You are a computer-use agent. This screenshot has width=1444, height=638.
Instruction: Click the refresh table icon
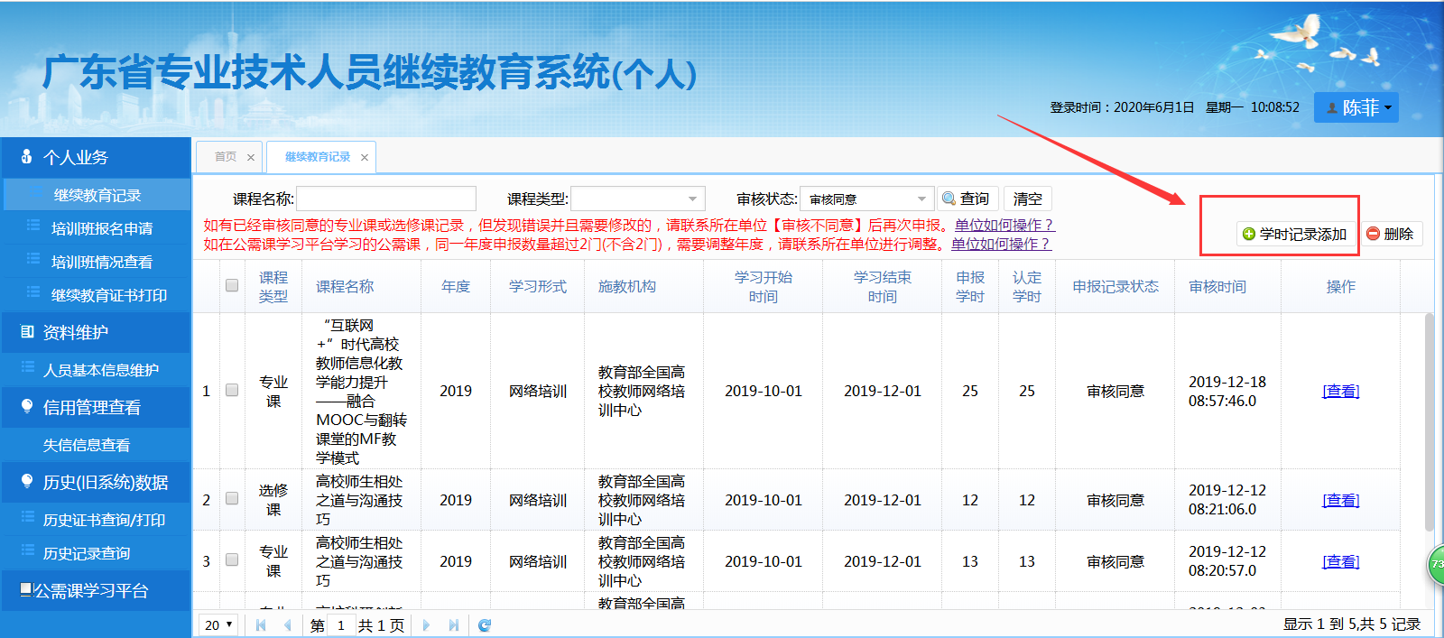click(x=484, y=624)
